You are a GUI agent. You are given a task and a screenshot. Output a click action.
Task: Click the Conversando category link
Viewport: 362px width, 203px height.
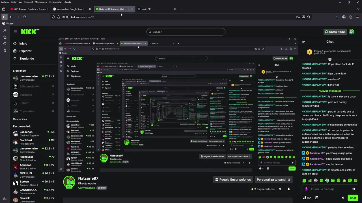pos(87,188)
